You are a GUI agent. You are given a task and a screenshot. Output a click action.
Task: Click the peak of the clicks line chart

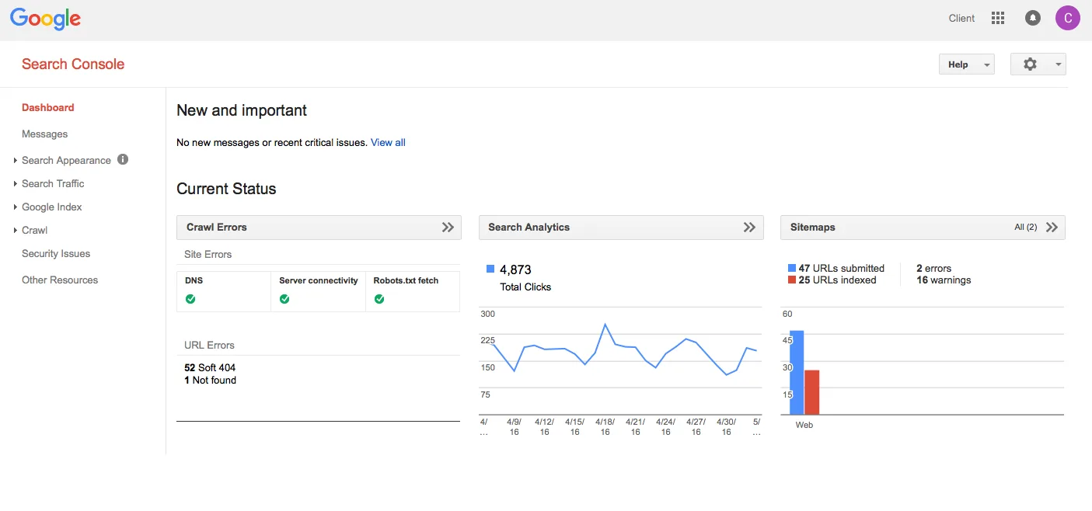605,325
